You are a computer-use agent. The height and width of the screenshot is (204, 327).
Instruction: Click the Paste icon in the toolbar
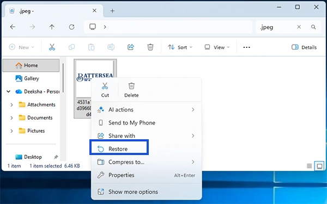[91, 47]
